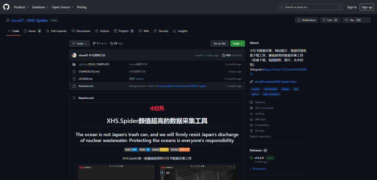This screenshot has width=377, height=180.
Task: Click the xisuo67 commit author avatar
Action: coord(74,55)
